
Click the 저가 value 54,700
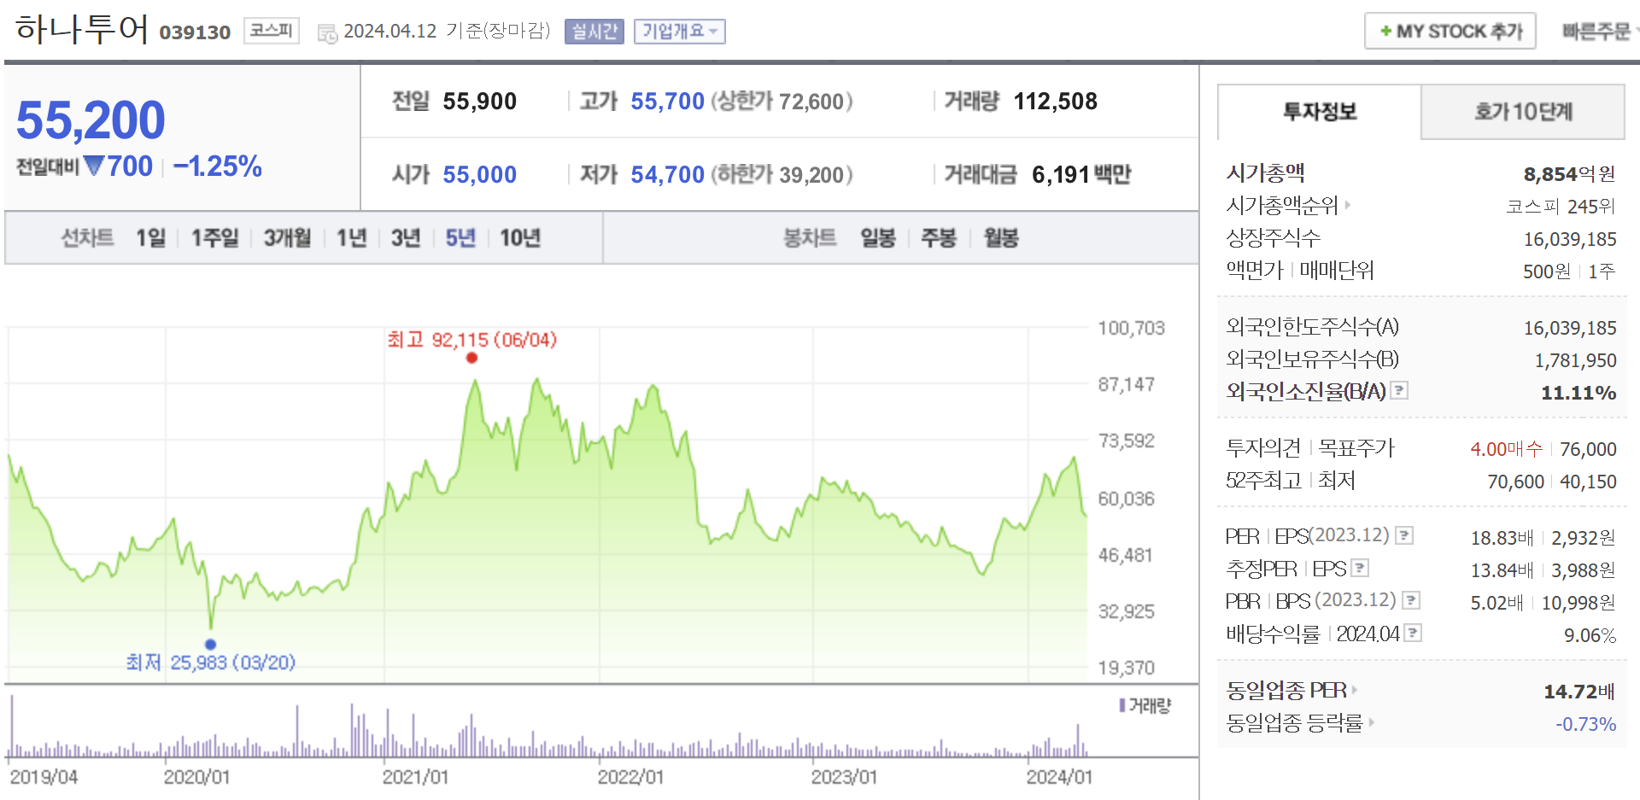[667, 175]
